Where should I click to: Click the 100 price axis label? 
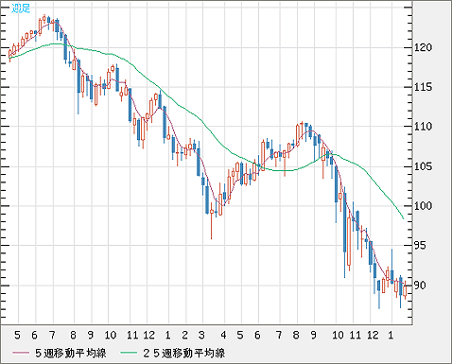(423, 206)
